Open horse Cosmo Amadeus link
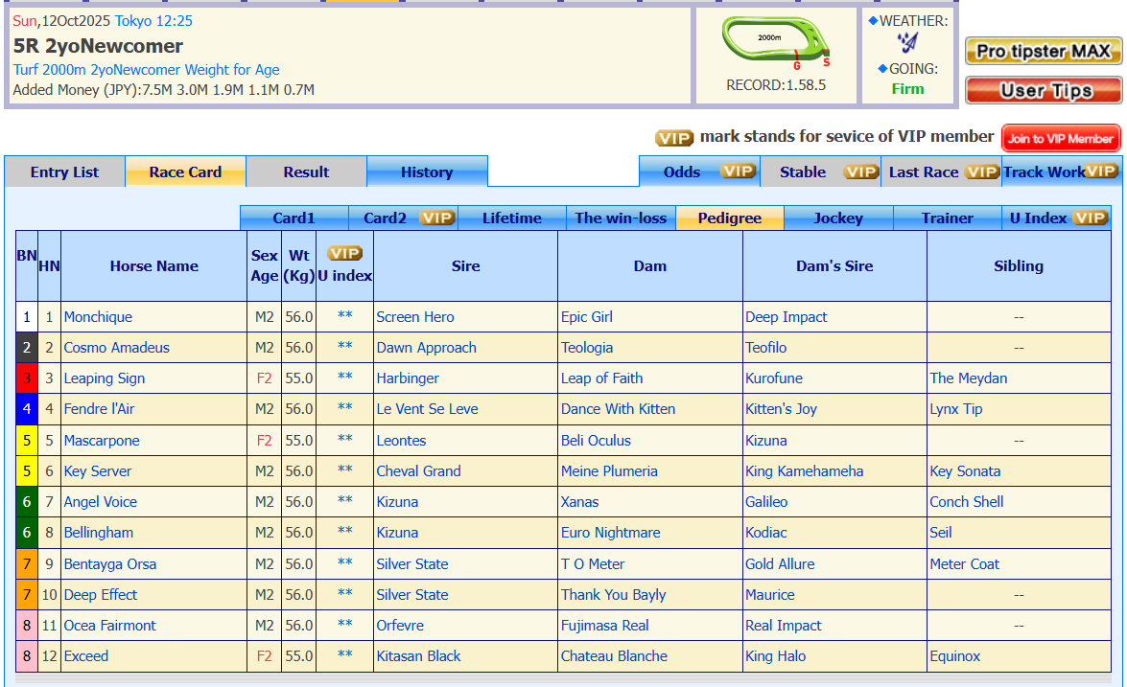The image size is (1127, 687). [116, 348]
